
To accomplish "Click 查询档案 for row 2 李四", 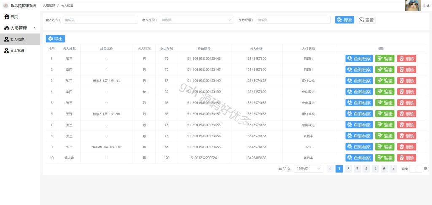I will (x=359, y=70).
